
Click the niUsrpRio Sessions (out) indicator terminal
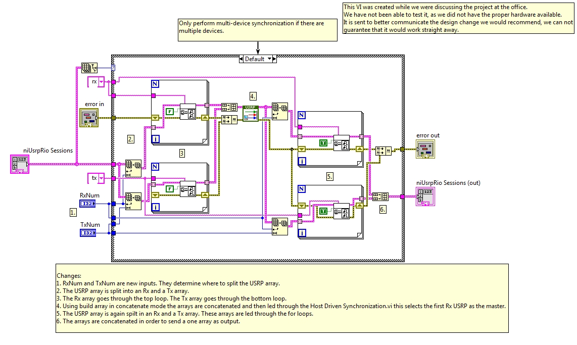tap(424, 196)
